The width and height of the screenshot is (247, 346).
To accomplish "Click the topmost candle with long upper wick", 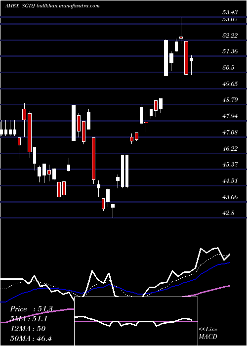I will point(181,30).
